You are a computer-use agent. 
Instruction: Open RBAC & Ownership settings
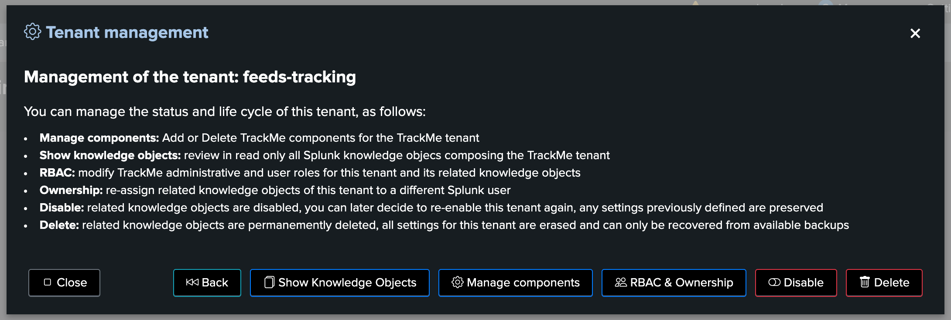coord(674,283)
